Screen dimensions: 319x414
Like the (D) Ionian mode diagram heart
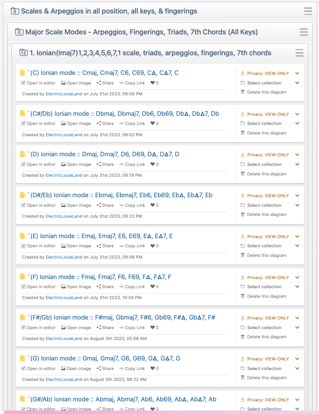point(153,164)
